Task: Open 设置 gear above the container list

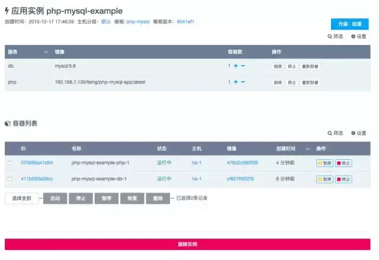Action: pyautogui.click(x=359, y=133)
